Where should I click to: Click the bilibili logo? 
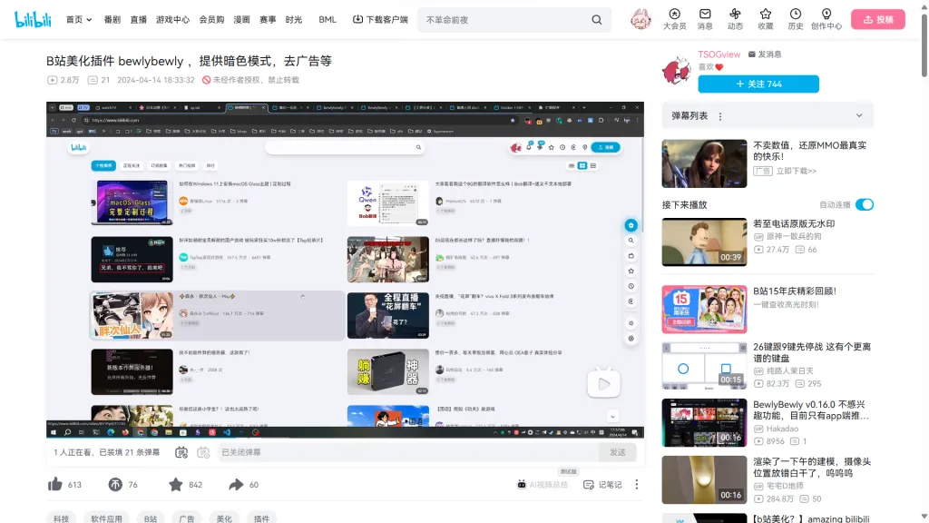[x=34, y=20]
